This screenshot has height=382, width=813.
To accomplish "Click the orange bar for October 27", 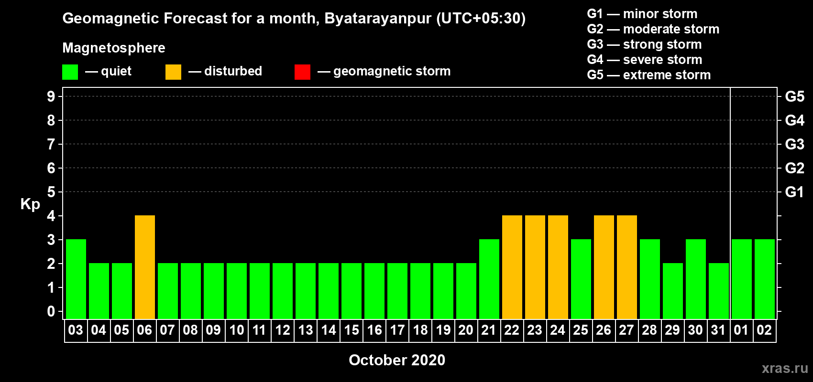I will (627, 267).
